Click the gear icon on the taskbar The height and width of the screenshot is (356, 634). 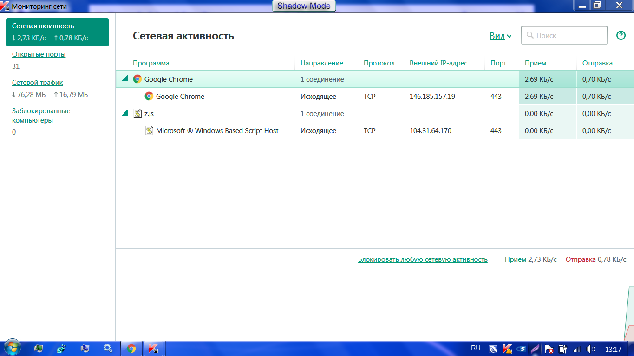point(108,348)
